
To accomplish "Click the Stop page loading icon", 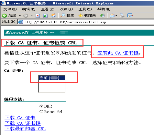I will click(x=38, y=16).
